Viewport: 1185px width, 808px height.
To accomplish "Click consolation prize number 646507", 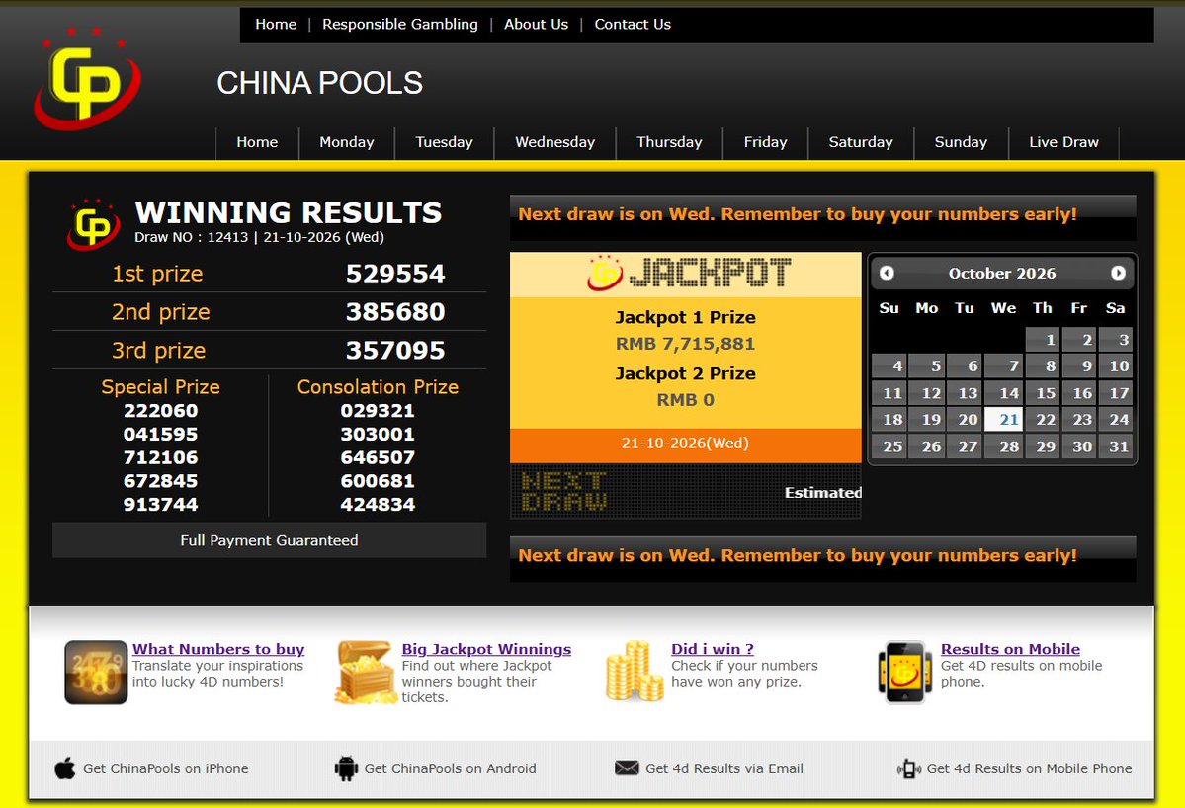I will point(378,457).
